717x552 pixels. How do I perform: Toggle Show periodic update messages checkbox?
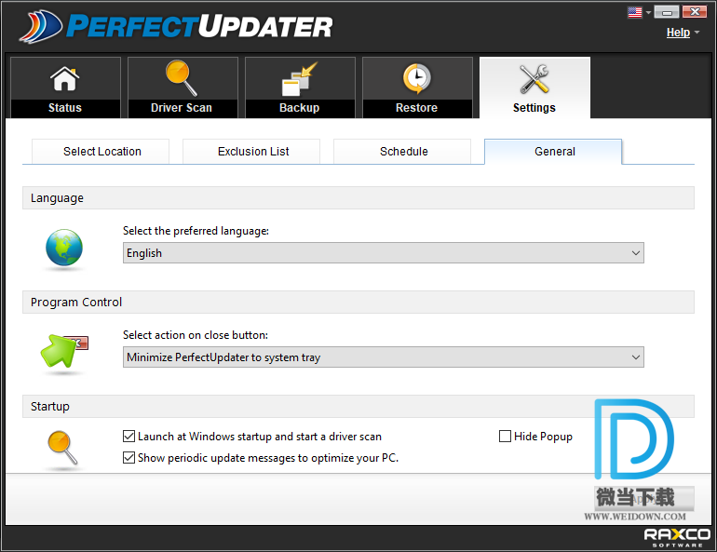coord(129,457)
